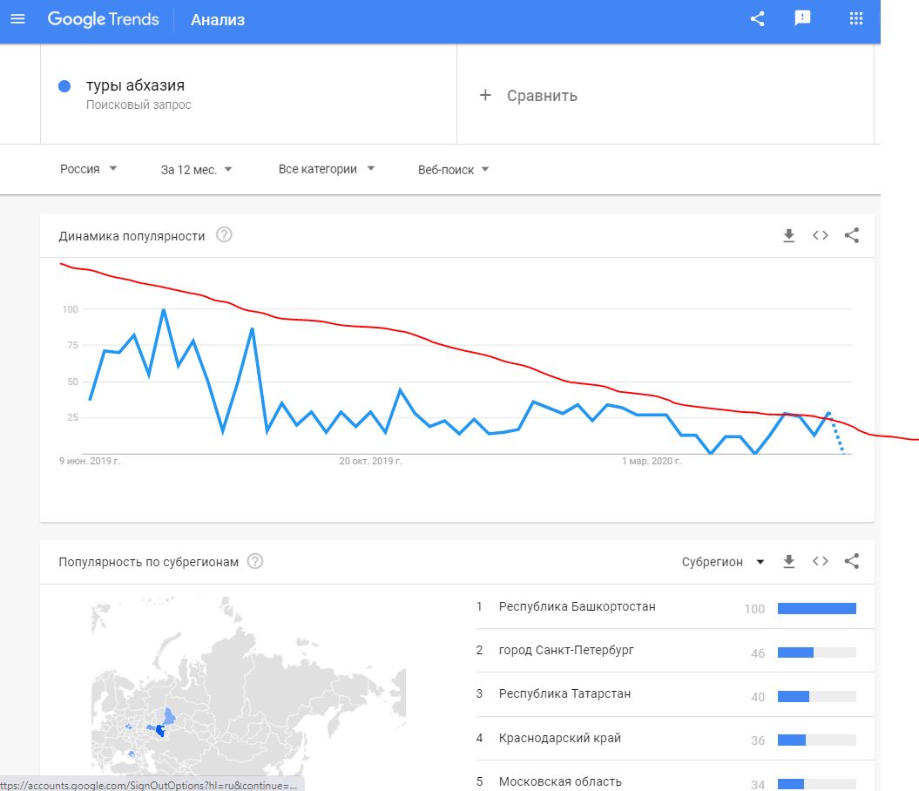Open the feedback icon in header
This screenshot has height=791, width=919.
point(803,19)
